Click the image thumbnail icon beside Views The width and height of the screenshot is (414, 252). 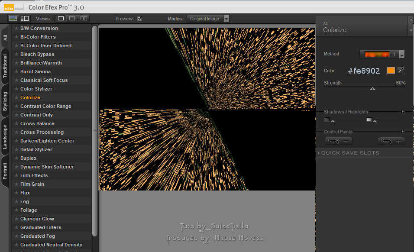coord(13,19)
